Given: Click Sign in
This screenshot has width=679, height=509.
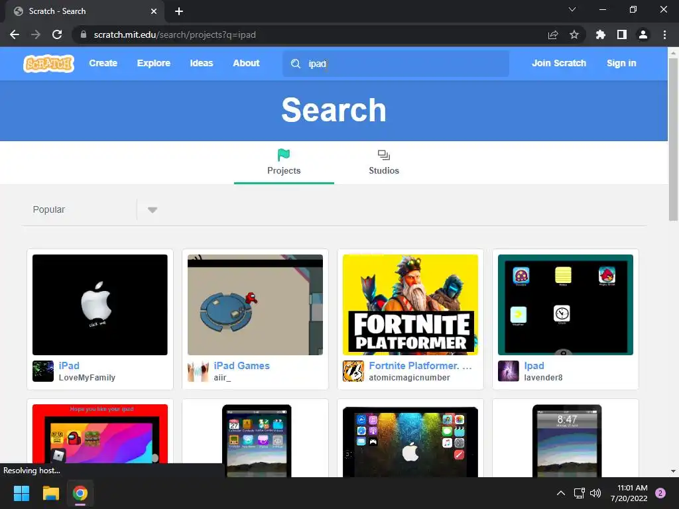Looking at the screenshot, I should [621, 63].
